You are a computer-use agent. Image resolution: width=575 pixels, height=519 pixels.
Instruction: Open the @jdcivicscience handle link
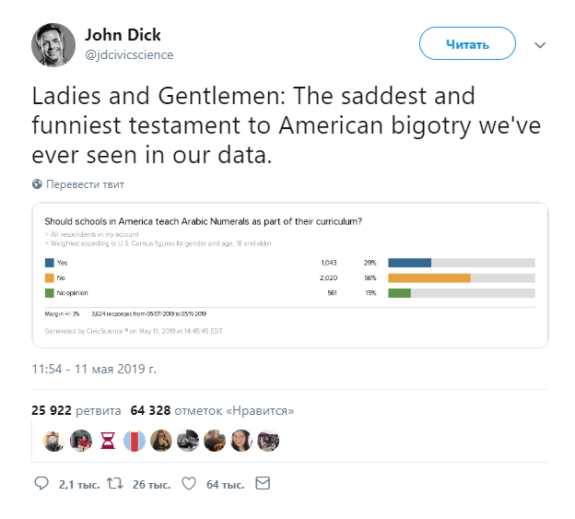coord(129,54)
